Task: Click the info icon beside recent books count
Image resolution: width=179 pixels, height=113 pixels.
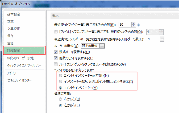Action: pos(138,25)
